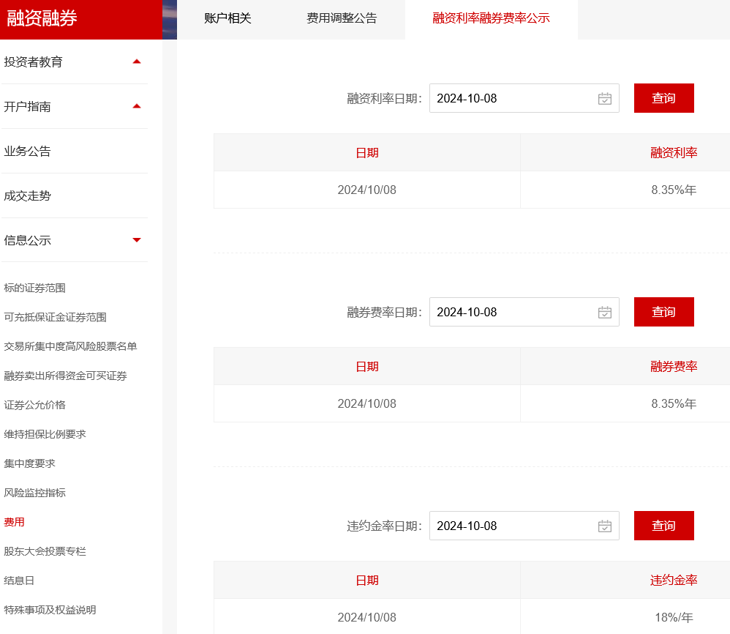The height and width of the screenshot is (634, 730).
Task: Open the calendar icon for 违约金率日期
Action: (603, 526)
